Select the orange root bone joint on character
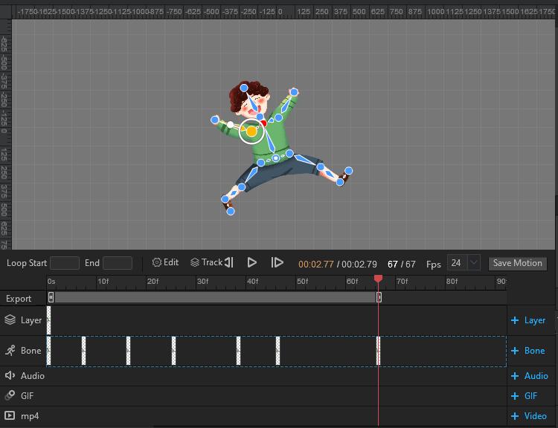This screenshot has width=558, height=428. point(251,132)
